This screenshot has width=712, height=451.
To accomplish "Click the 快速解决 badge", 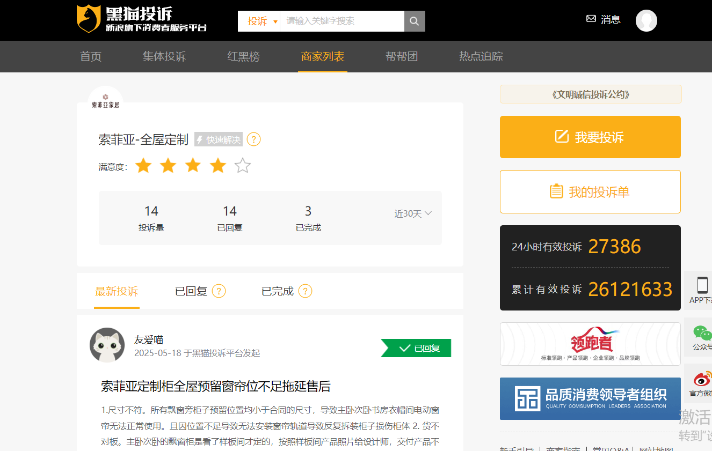I will pyautogui.click(x=219, y=139).
